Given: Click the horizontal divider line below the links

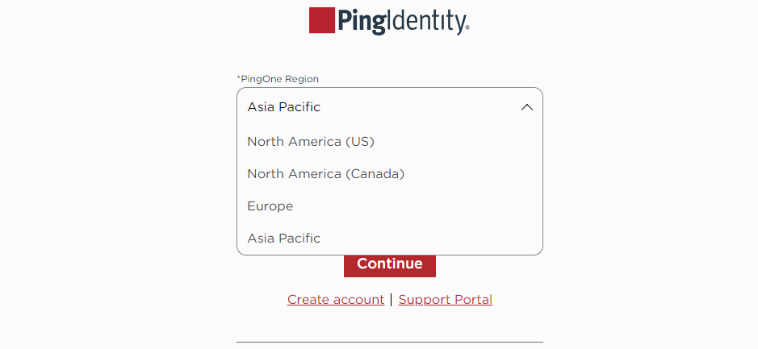Looking at the screenshot, I should (x=389, y=342).
